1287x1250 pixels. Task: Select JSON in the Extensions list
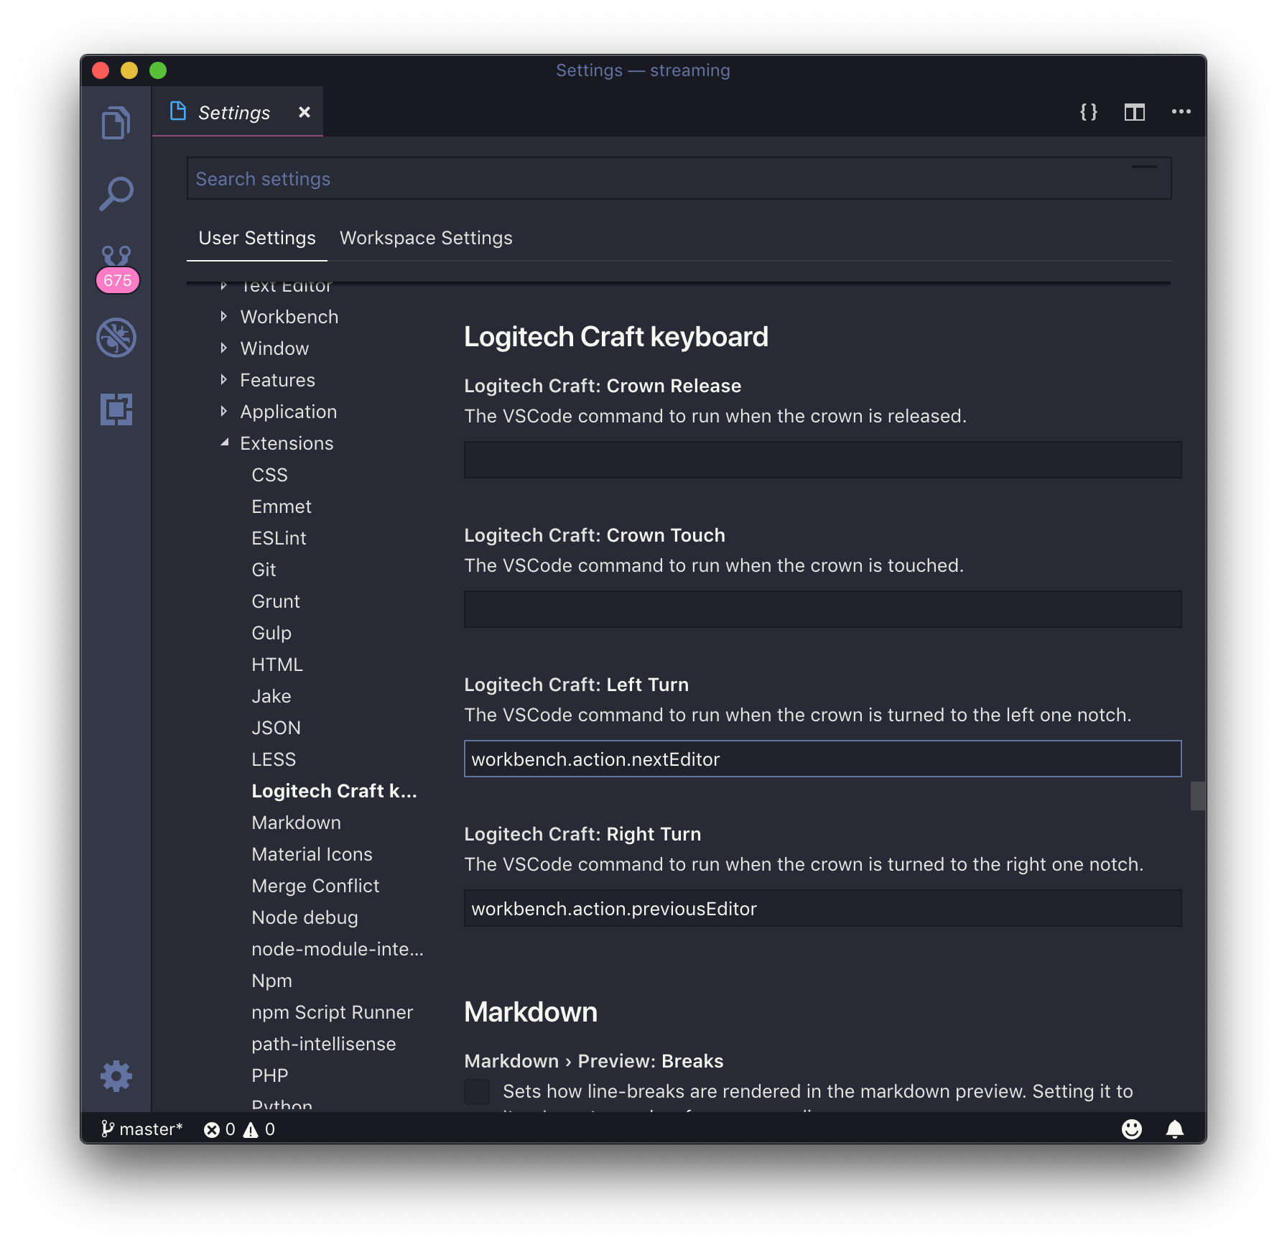coord(276,728)
